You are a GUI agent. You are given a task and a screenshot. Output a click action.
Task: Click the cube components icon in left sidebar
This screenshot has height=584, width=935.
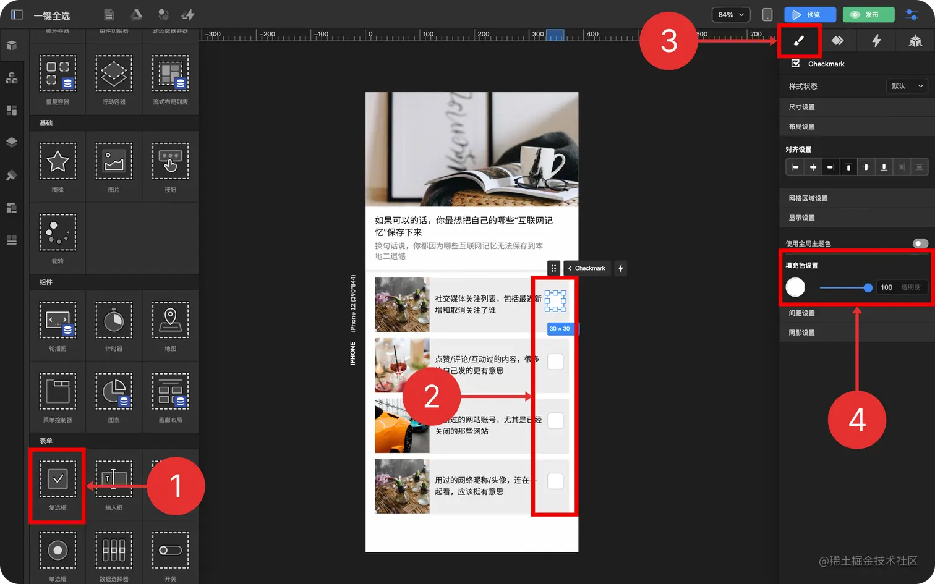pos(11,45)
